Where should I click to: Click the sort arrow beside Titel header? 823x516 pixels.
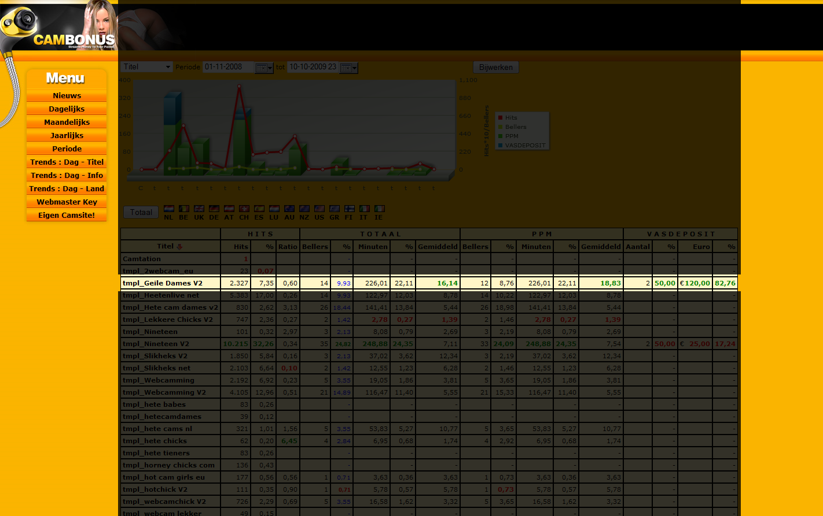tap(179, 247)
